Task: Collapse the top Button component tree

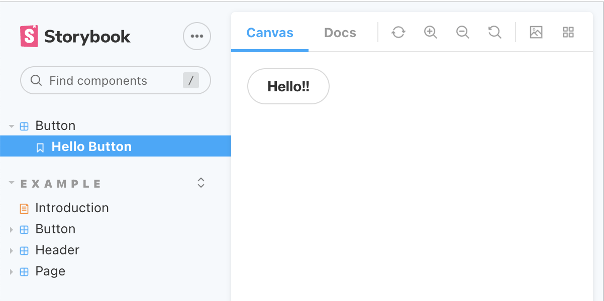Action: pos(12,126)
